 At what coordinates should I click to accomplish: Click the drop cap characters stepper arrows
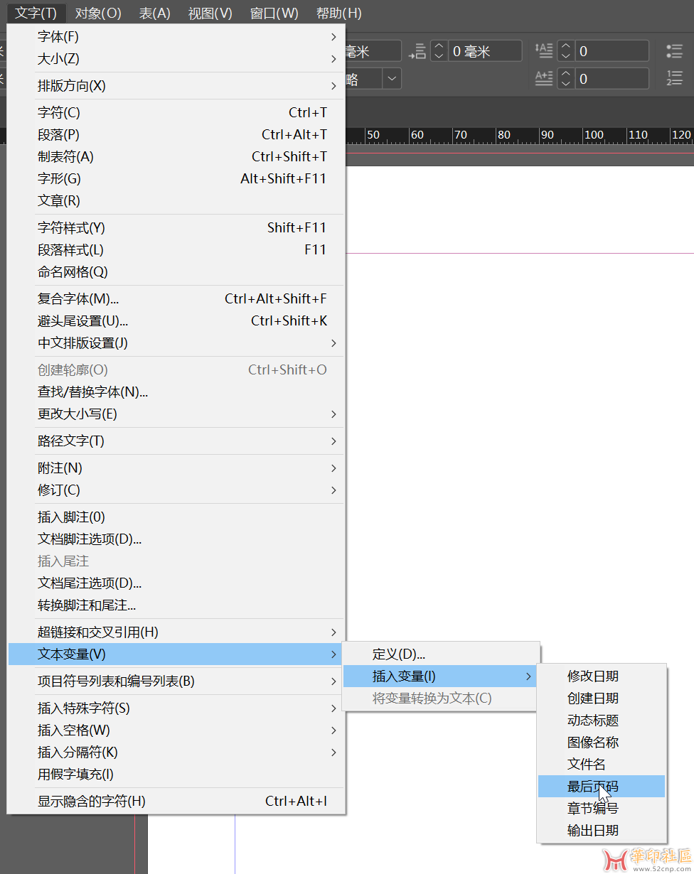[x=566, y=78]
